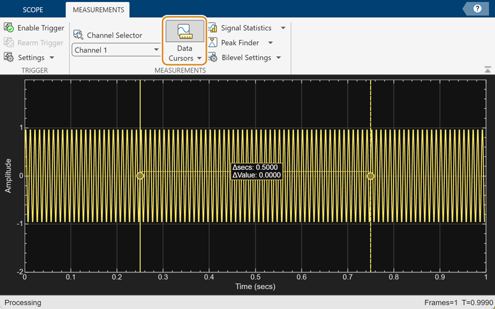Expand Signal Statistics dropdown arrow
Screen dimensions: 495x309
click(x=283, y=28)
